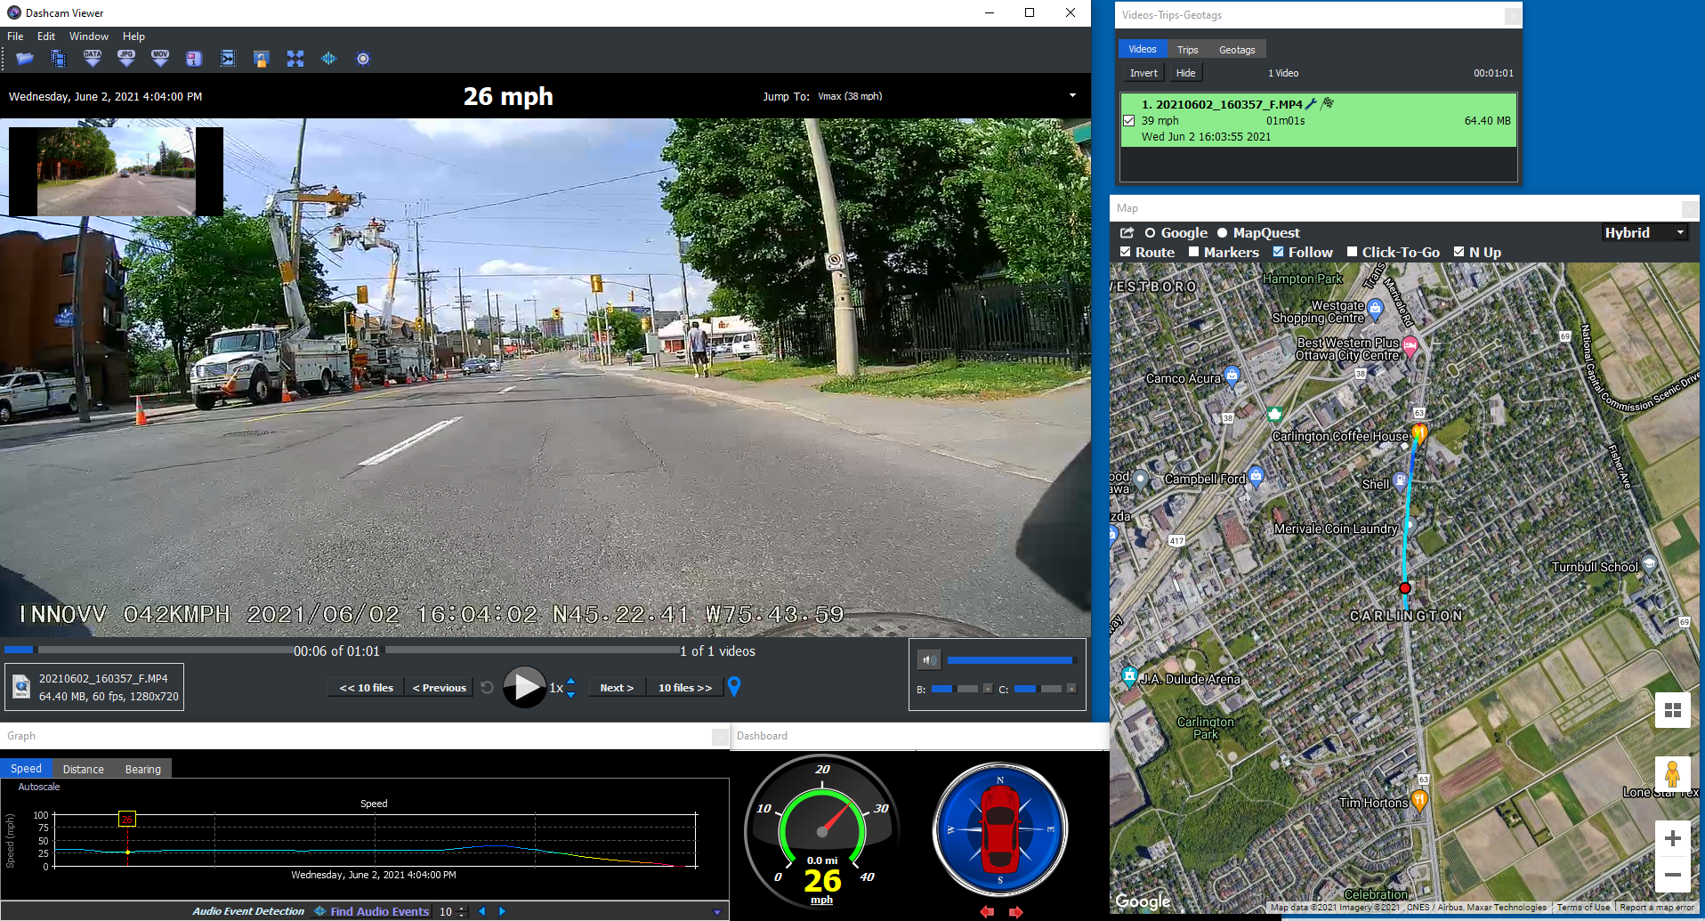1705x921 pixels.
Task: Click the Invert button
Action: click(x=1143, y=73)
